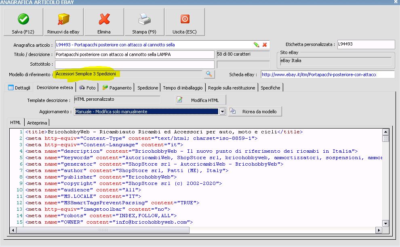Screen dimensions: 400x247
Task: Show the Anteprima preview tab
Action: click(37, 122)
